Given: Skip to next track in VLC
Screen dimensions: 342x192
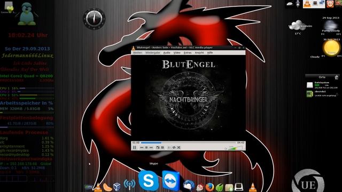Looking at the screenshot, I should point(151,147).
